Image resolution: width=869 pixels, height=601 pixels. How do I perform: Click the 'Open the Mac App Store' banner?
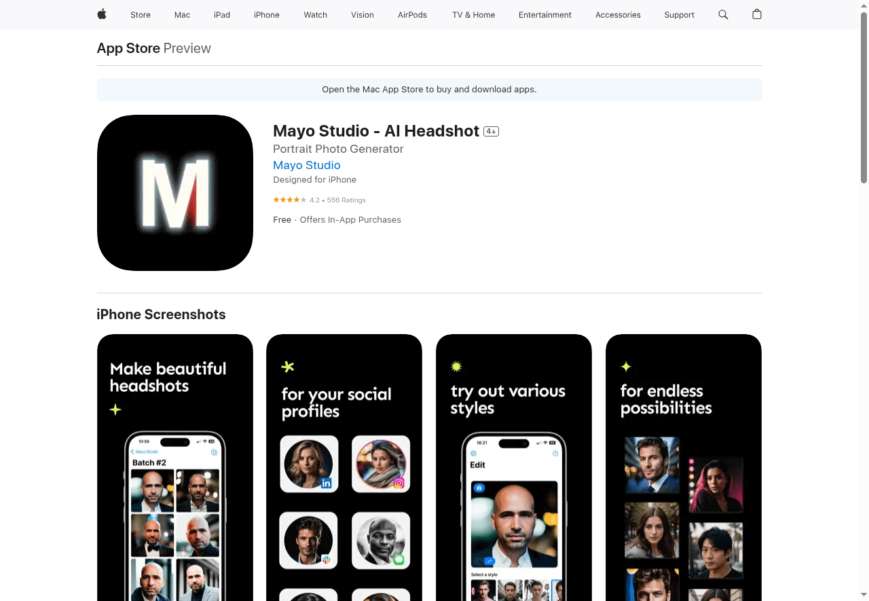(x=429, y=89)
